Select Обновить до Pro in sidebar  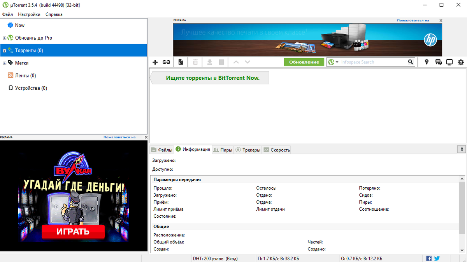point(74,38)
